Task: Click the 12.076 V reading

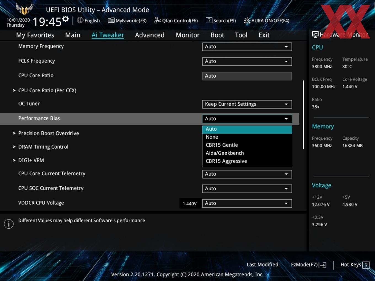Action: tap(321, 204)
